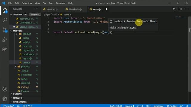Click the api breadcrumb segment
191x107 pixels.
tap(55, 15)
